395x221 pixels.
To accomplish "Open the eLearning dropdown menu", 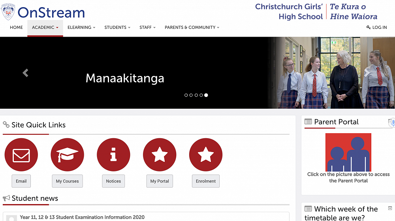I will tap(81, 28).
